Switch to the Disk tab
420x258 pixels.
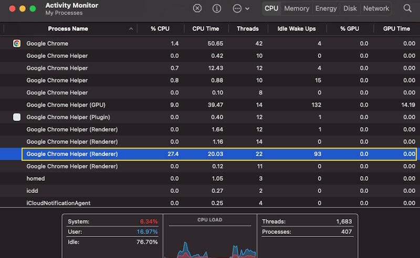350,8
